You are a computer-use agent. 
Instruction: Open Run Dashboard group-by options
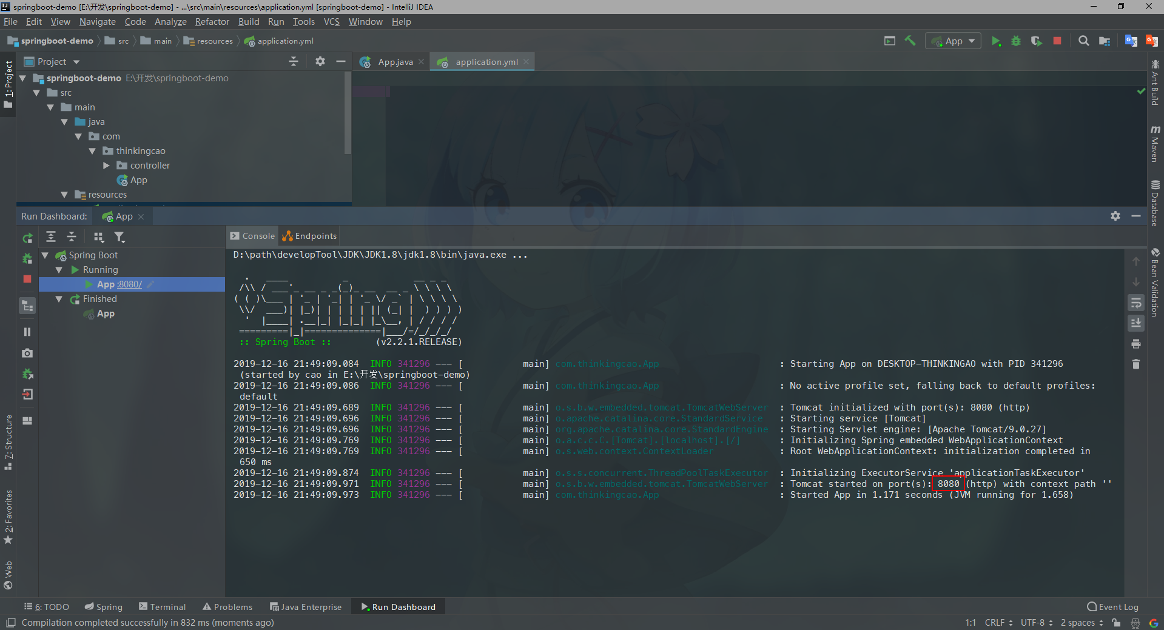[x=99, y=237]
